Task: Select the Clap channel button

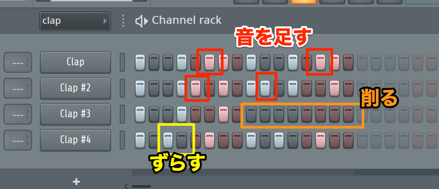Action: [x=75, y=62]
